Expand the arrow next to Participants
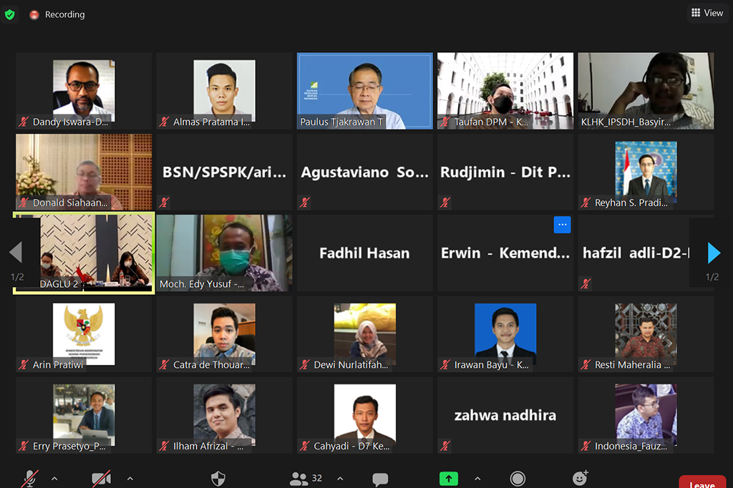 [x=340, y=479]
